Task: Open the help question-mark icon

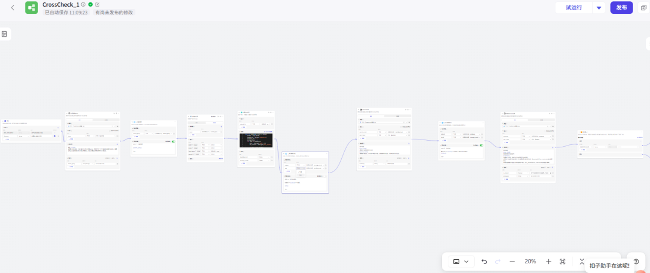Action: point(636,262)
